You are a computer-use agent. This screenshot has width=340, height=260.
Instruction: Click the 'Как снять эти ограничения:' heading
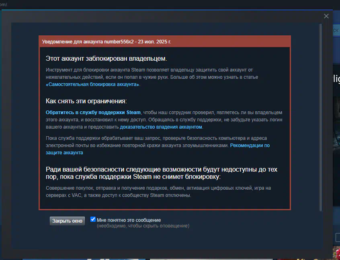click(86, 101)
